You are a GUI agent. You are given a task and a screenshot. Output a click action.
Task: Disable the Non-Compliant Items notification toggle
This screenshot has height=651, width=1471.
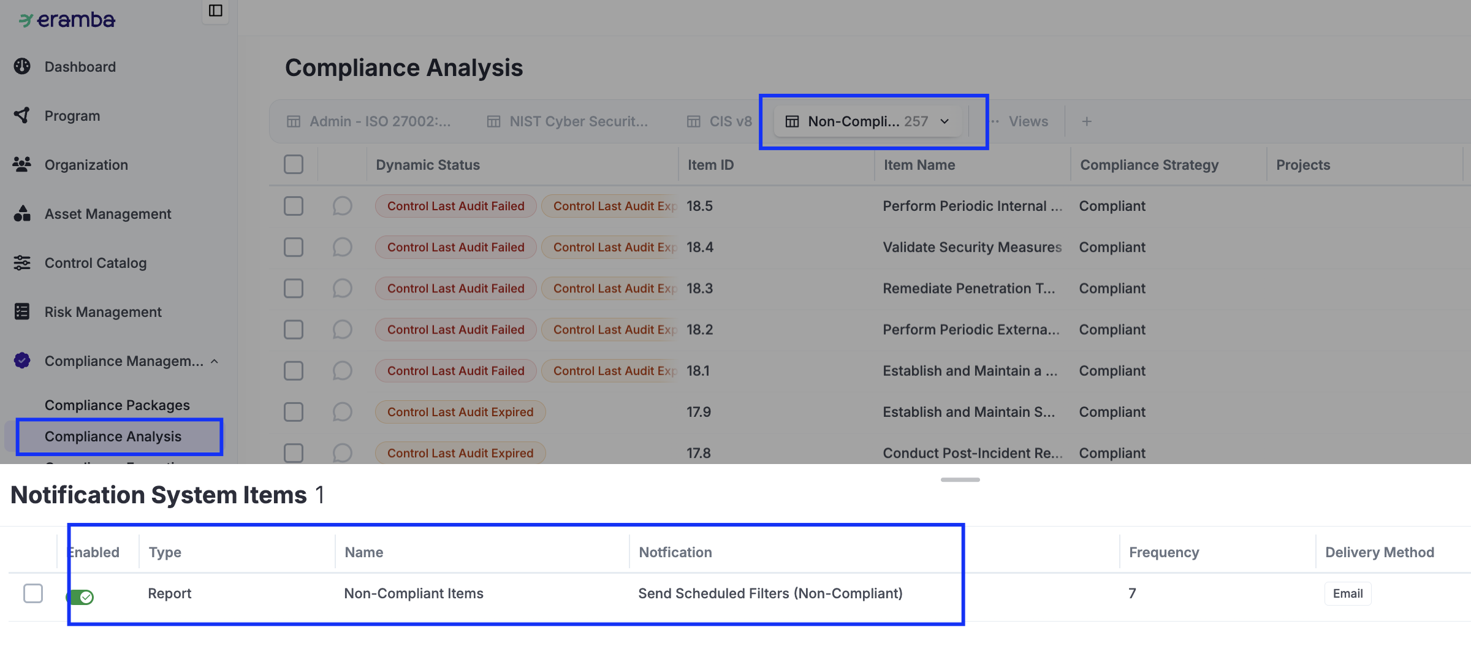click(x=80, y=596)
